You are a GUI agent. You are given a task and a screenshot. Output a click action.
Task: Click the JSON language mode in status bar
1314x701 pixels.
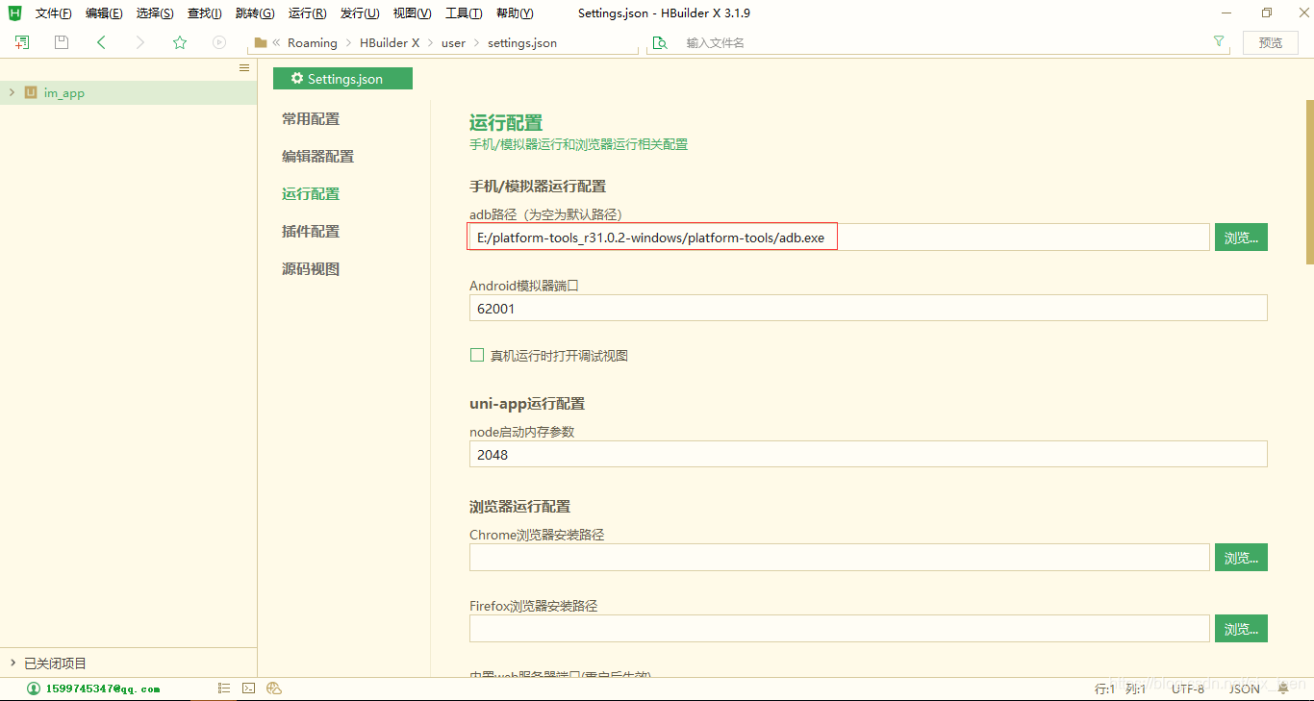[1245, 688]
